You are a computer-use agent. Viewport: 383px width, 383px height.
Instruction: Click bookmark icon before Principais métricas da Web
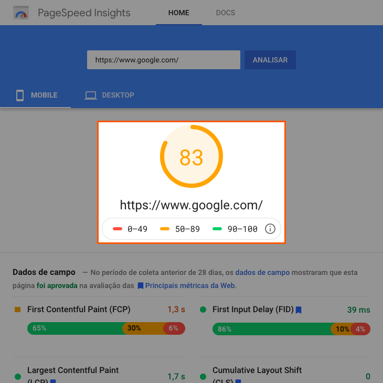click(141, 285)
